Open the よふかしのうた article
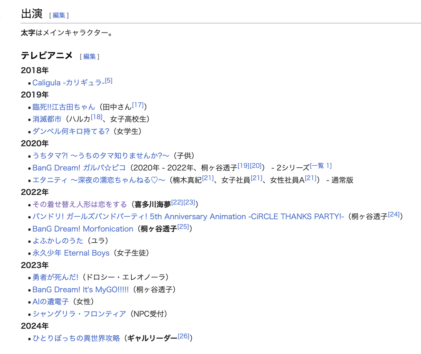The image size is (421, 354). (x=58, y=241)
